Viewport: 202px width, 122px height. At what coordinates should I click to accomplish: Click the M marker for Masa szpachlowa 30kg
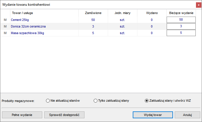pos(5,33)
